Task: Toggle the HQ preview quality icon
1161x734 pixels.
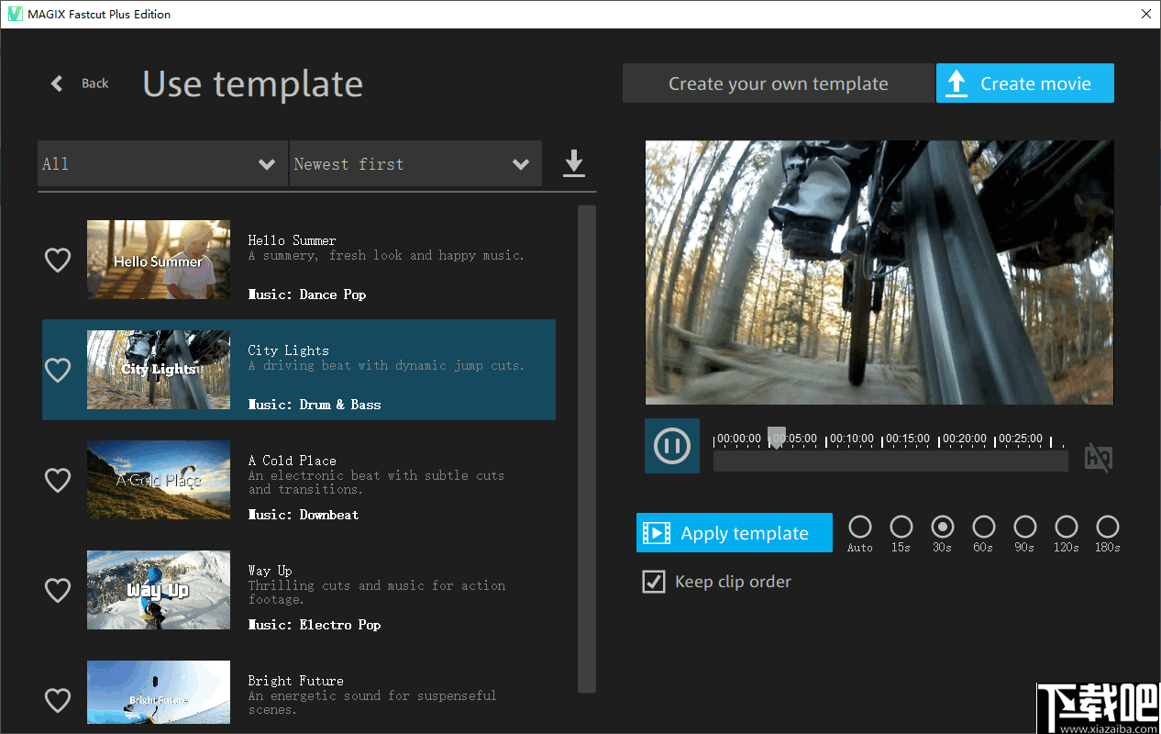Action: (x=1098, y=456)
